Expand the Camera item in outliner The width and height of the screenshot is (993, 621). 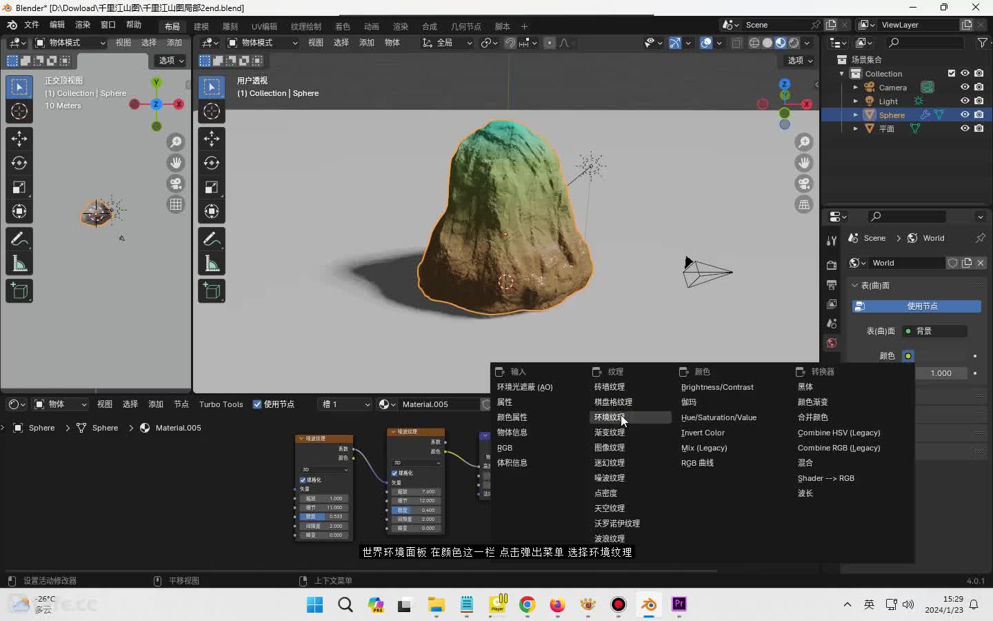point(856,88)
